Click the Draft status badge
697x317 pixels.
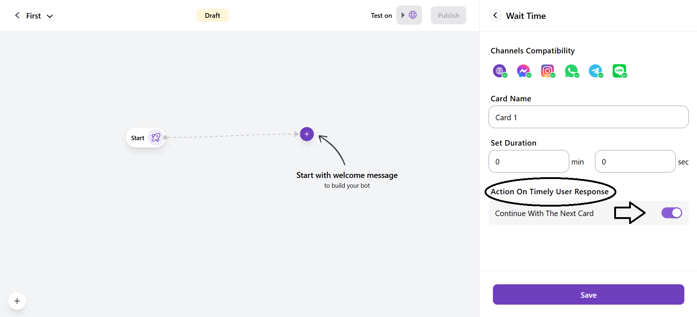(212, 15)
